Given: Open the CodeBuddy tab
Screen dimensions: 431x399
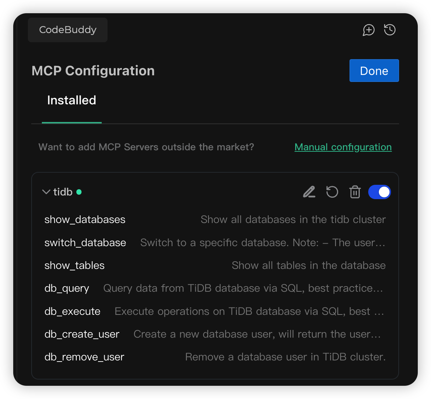Looking at the screenshot, I should (68, 30).
